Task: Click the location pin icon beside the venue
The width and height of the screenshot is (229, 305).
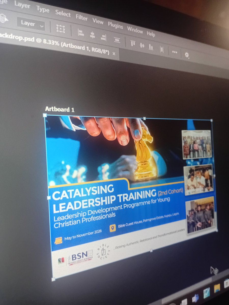Action: pyautogui.click(x=113, y=228)
